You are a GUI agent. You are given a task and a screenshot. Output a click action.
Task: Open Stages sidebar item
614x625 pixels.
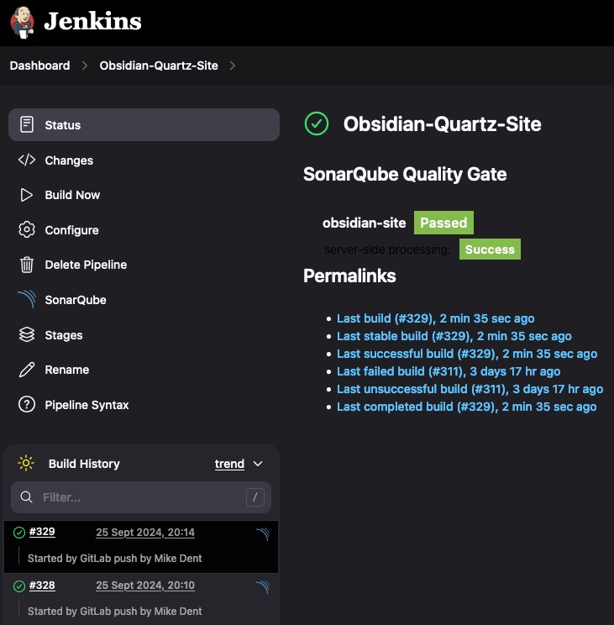pyautogui.click(x=63, y=335)
